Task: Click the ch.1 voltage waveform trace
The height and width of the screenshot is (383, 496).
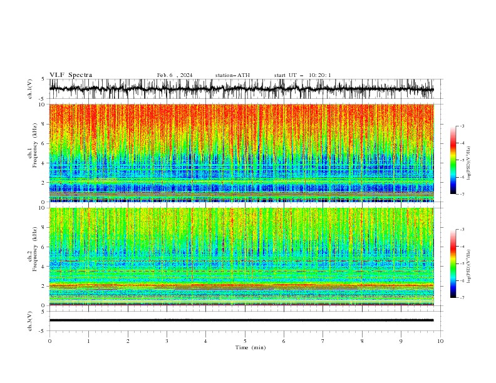Action: (241, 89)
